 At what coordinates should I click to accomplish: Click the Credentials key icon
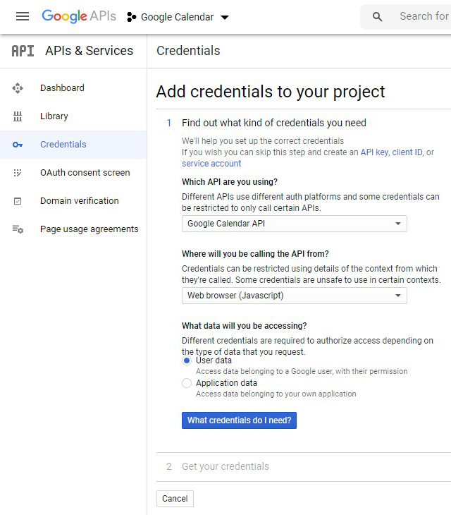pyautogui.click(x=18, y=145)
